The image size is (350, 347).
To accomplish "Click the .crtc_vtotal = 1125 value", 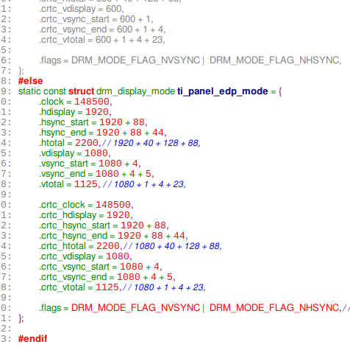I will [107, 287].
